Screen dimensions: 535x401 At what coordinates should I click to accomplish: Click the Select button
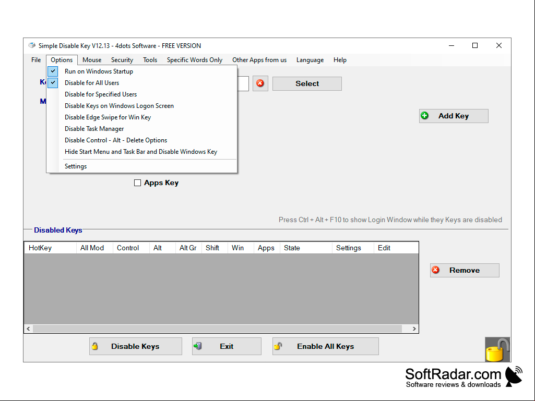[x=307, y=83]
